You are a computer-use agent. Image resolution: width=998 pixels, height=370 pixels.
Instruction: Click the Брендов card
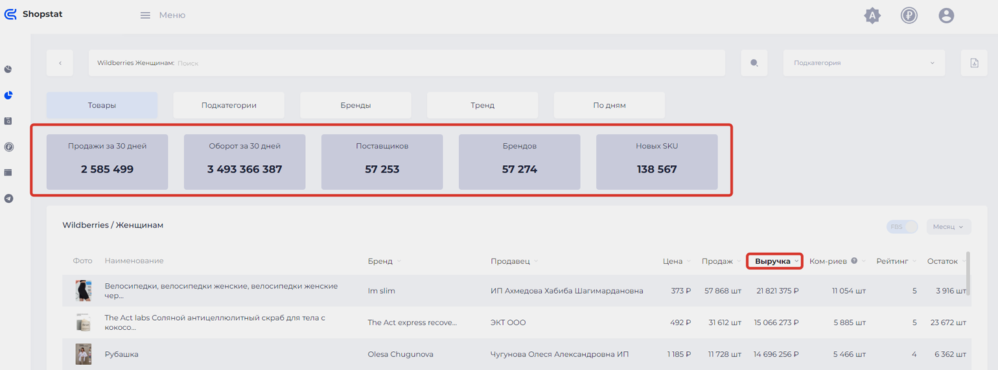(520, 162)
